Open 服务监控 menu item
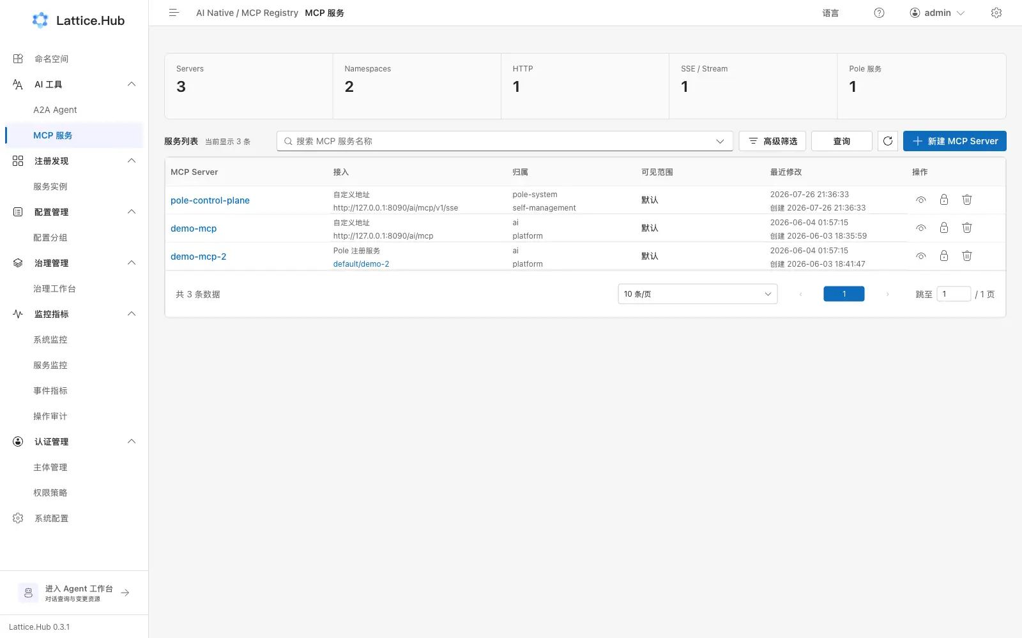 74,365
